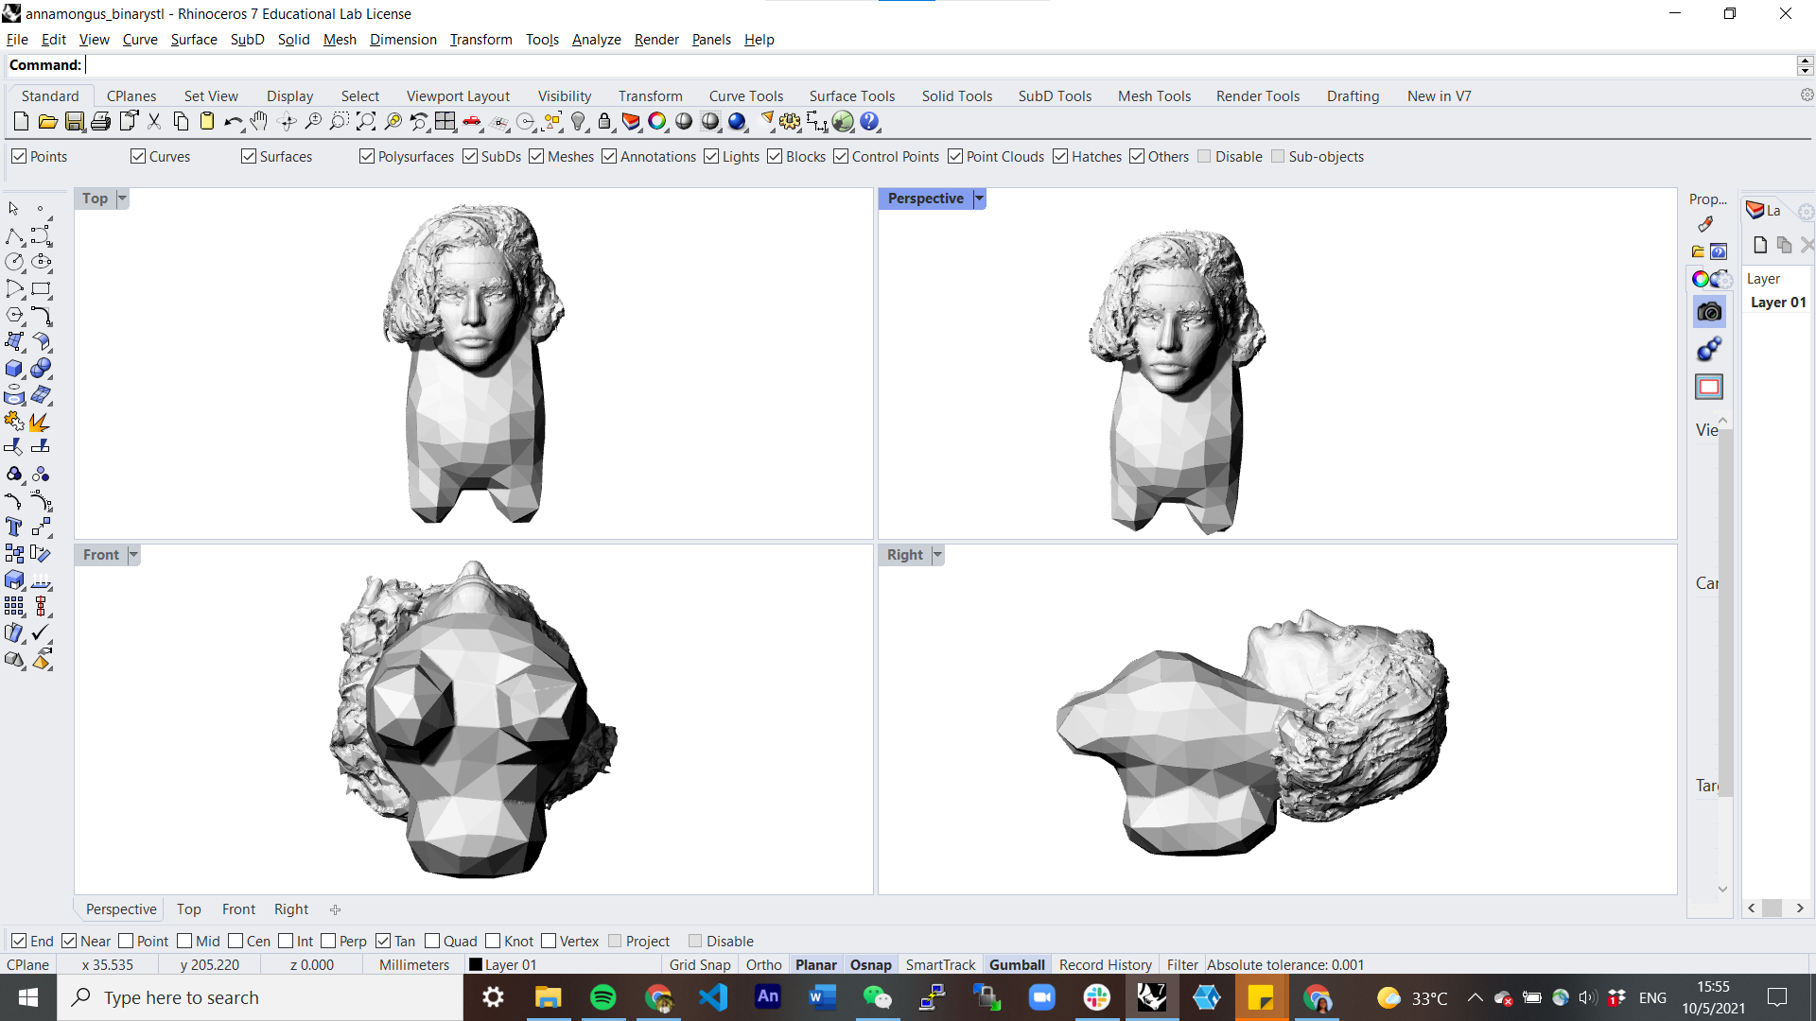Open the Mesh menu in menu bar
The image size is (1816, 1021).
[340, 39]
